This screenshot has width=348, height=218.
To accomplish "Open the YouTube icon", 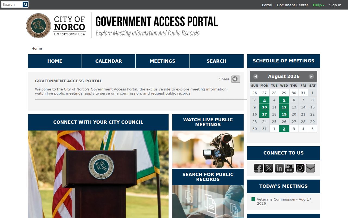I will pos(290,168).
